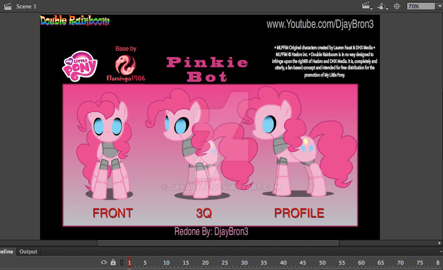Viewport: 443px width, 270px height.
Task: Click frame 25 on timeline ruler
Action: [x=224, y=263]
